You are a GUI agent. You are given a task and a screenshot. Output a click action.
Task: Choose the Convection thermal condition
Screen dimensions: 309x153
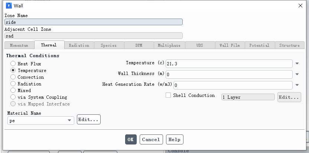tap(13, 77)
